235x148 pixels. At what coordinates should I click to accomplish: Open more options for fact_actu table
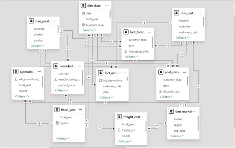(x=124, y=73)
